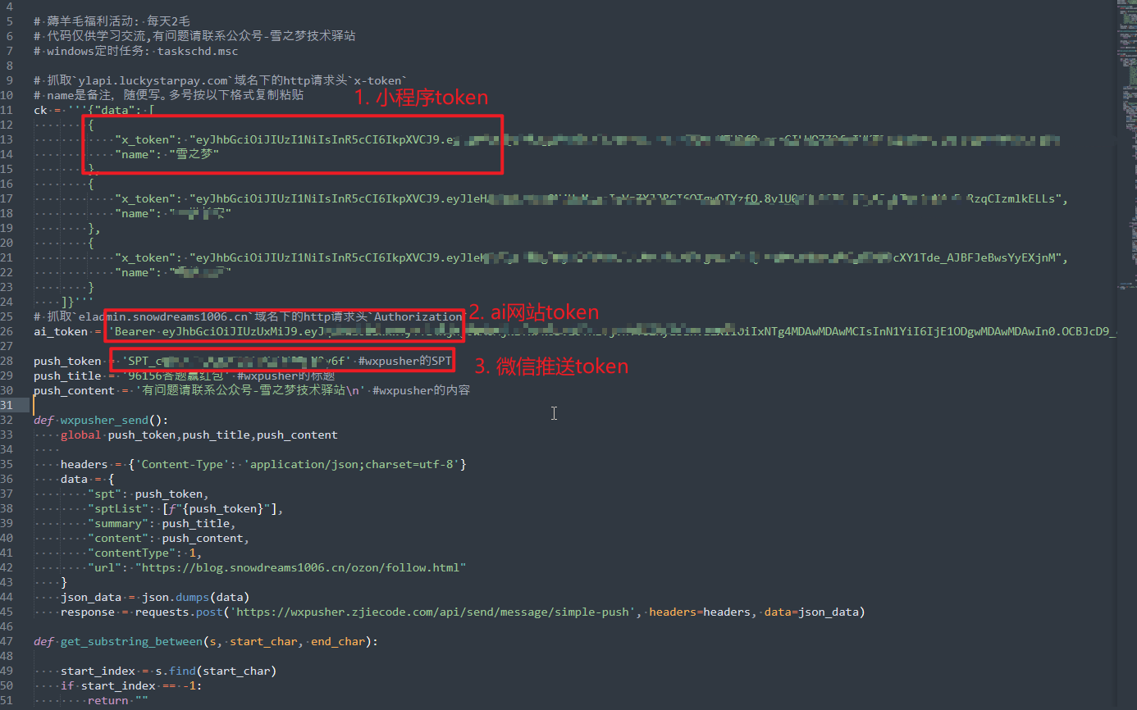
Task: Click the red "3. 微信推送token" annotation
Action: 551,366
